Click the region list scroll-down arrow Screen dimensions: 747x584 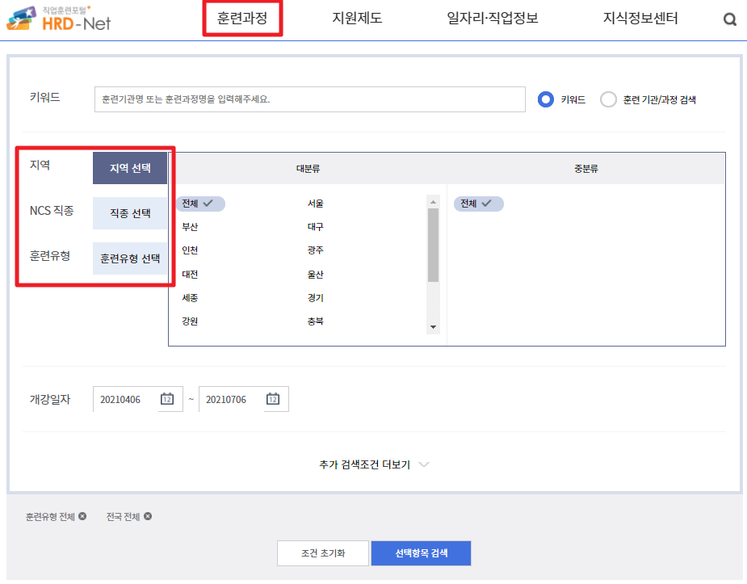[433, 327]
